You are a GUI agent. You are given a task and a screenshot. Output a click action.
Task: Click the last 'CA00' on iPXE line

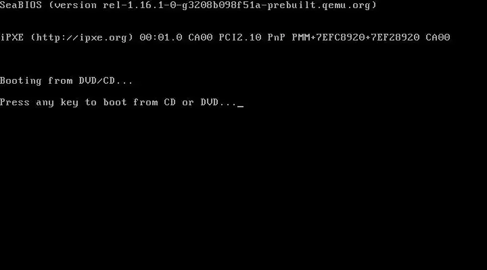(x=438, y=37)
